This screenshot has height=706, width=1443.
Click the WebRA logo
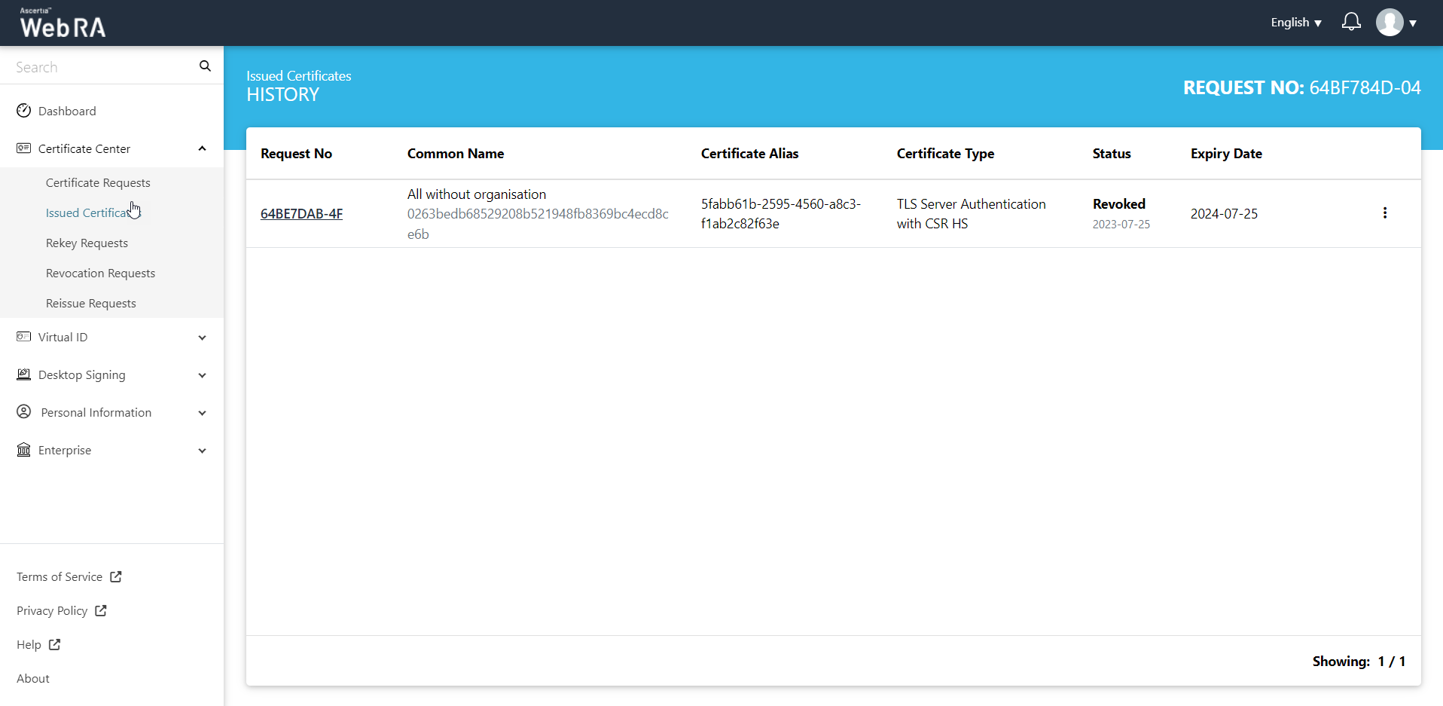[x=63, y=23]
